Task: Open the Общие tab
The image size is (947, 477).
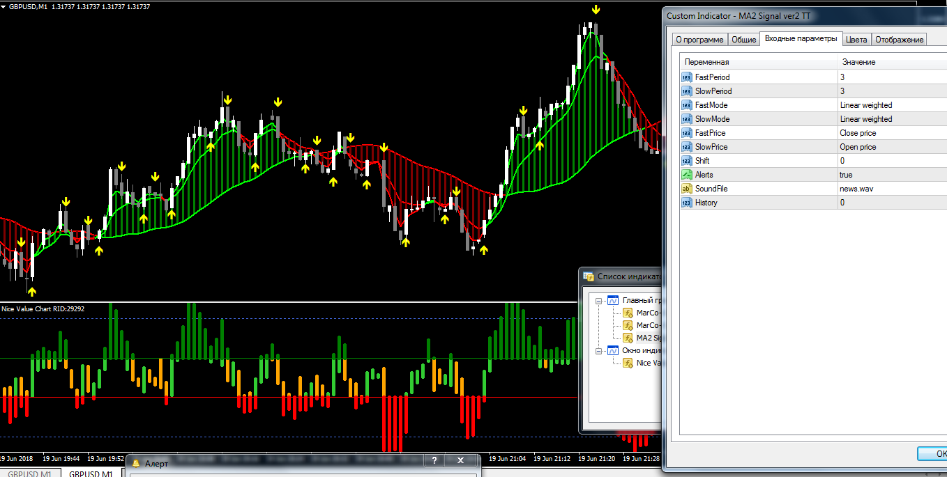Action: (743, 40)
